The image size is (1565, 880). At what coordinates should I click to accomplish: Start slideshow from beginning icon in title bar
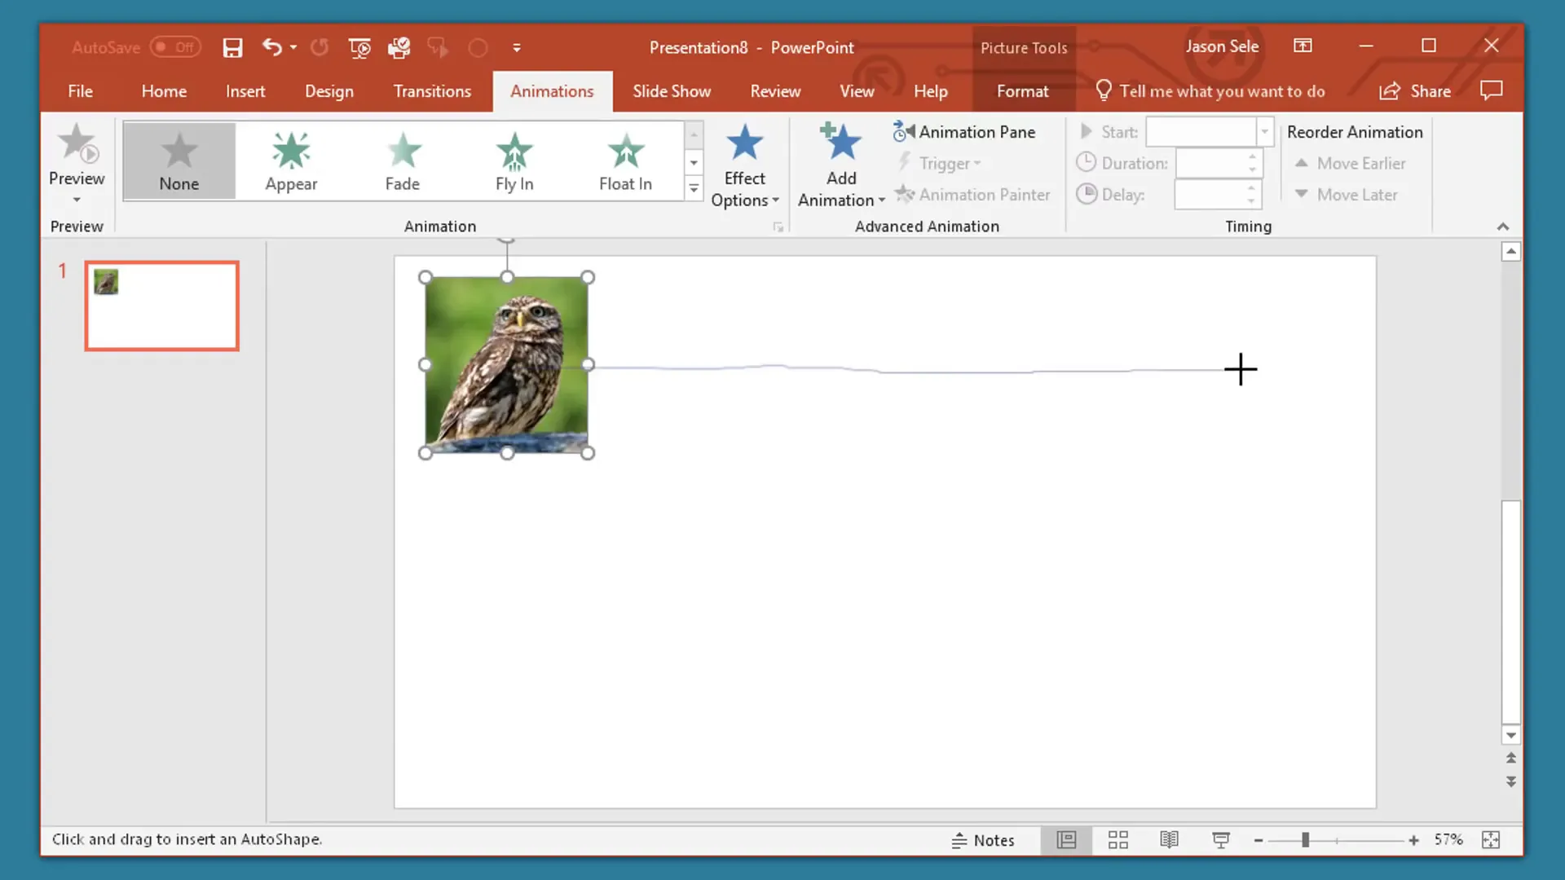(x=359, y=47)
